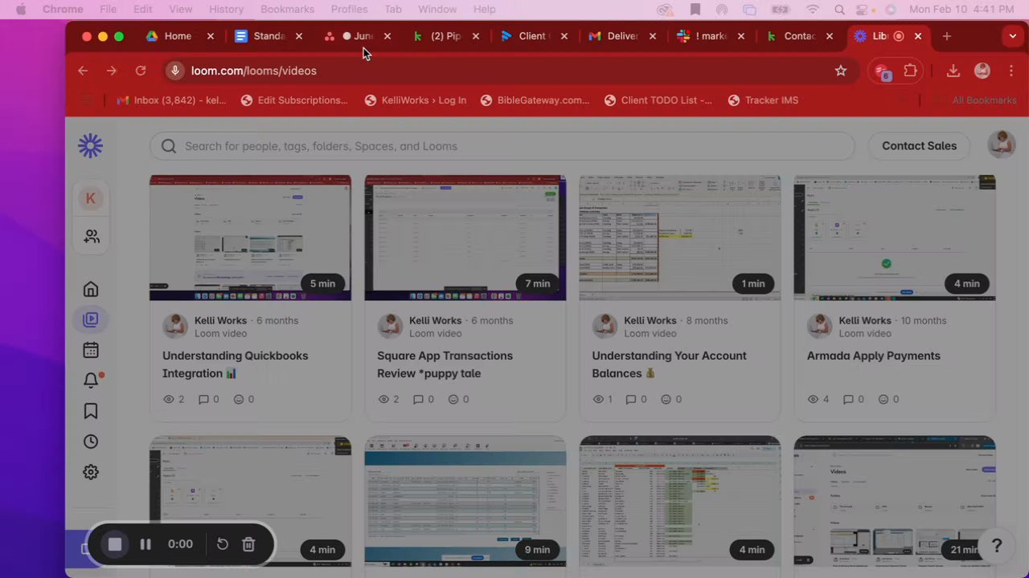The width and height of the screenshot is (1029, 578).
Task: Open Understanding Quickbooks Integration video thumbnail
Action: [x=250, y=238]
